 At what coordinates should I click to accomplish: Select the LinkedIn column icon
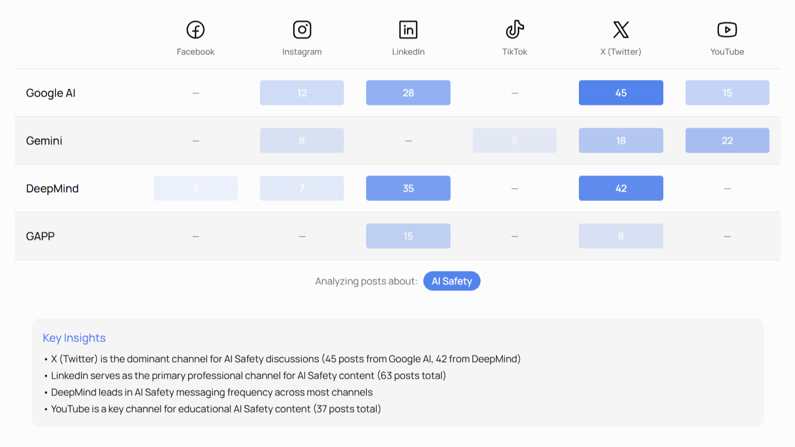point(408,30)
